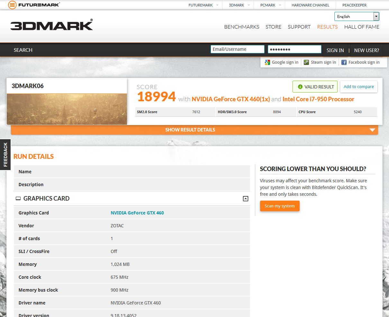Image resolution: width=389 pixels, height=317 pixels.
Task: Click SM2.0 Score value 7612
Action: click(196, 112)
